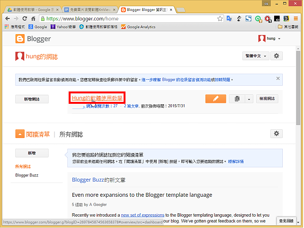This screenshot has height=228, width=304.
Task: Click the browser forward arrow
Action: [16, 18]
